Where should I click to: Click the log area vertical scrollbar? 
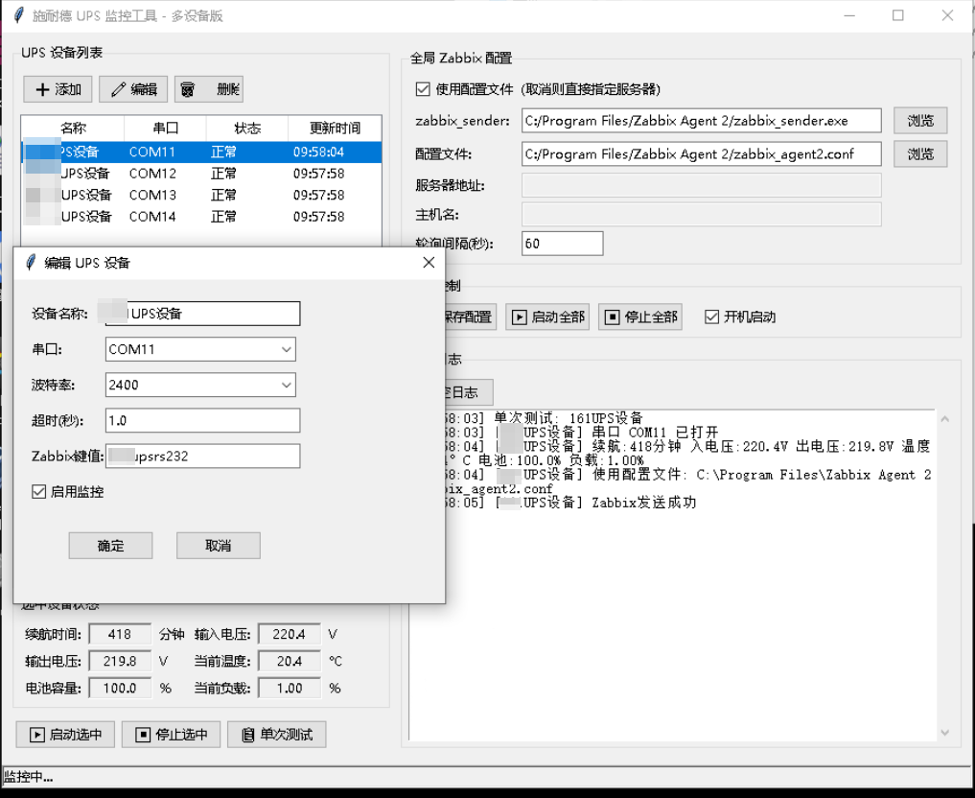coord(944,575)
